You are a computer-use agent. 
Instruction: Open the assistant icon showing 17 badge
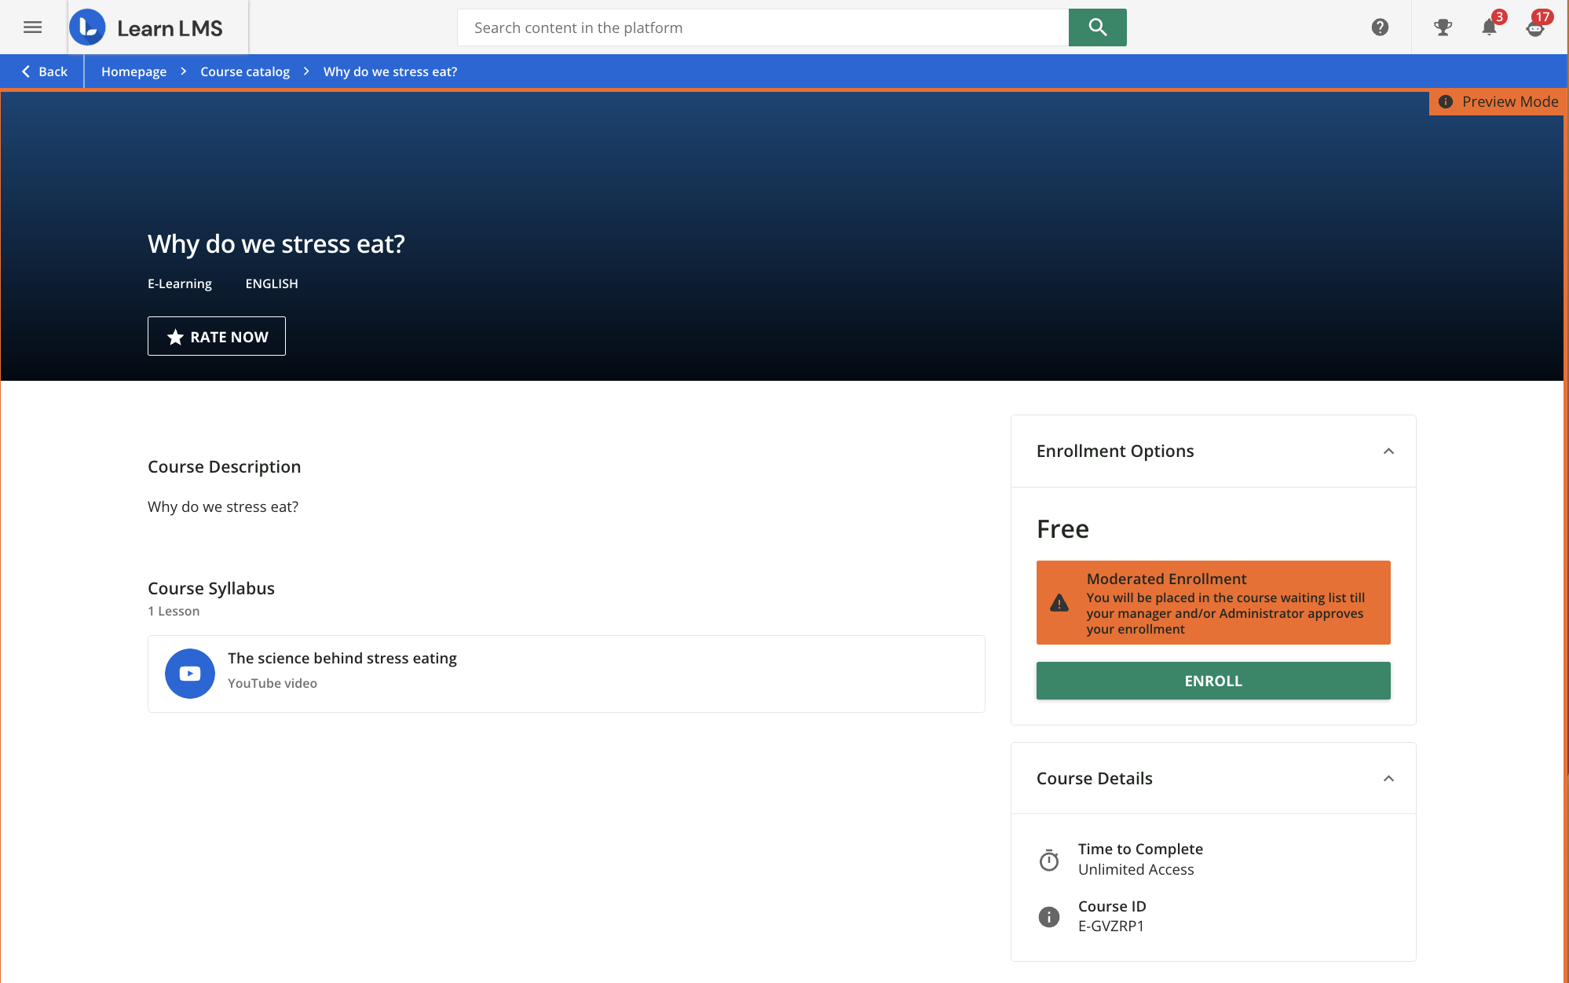tap(1535, 28)
